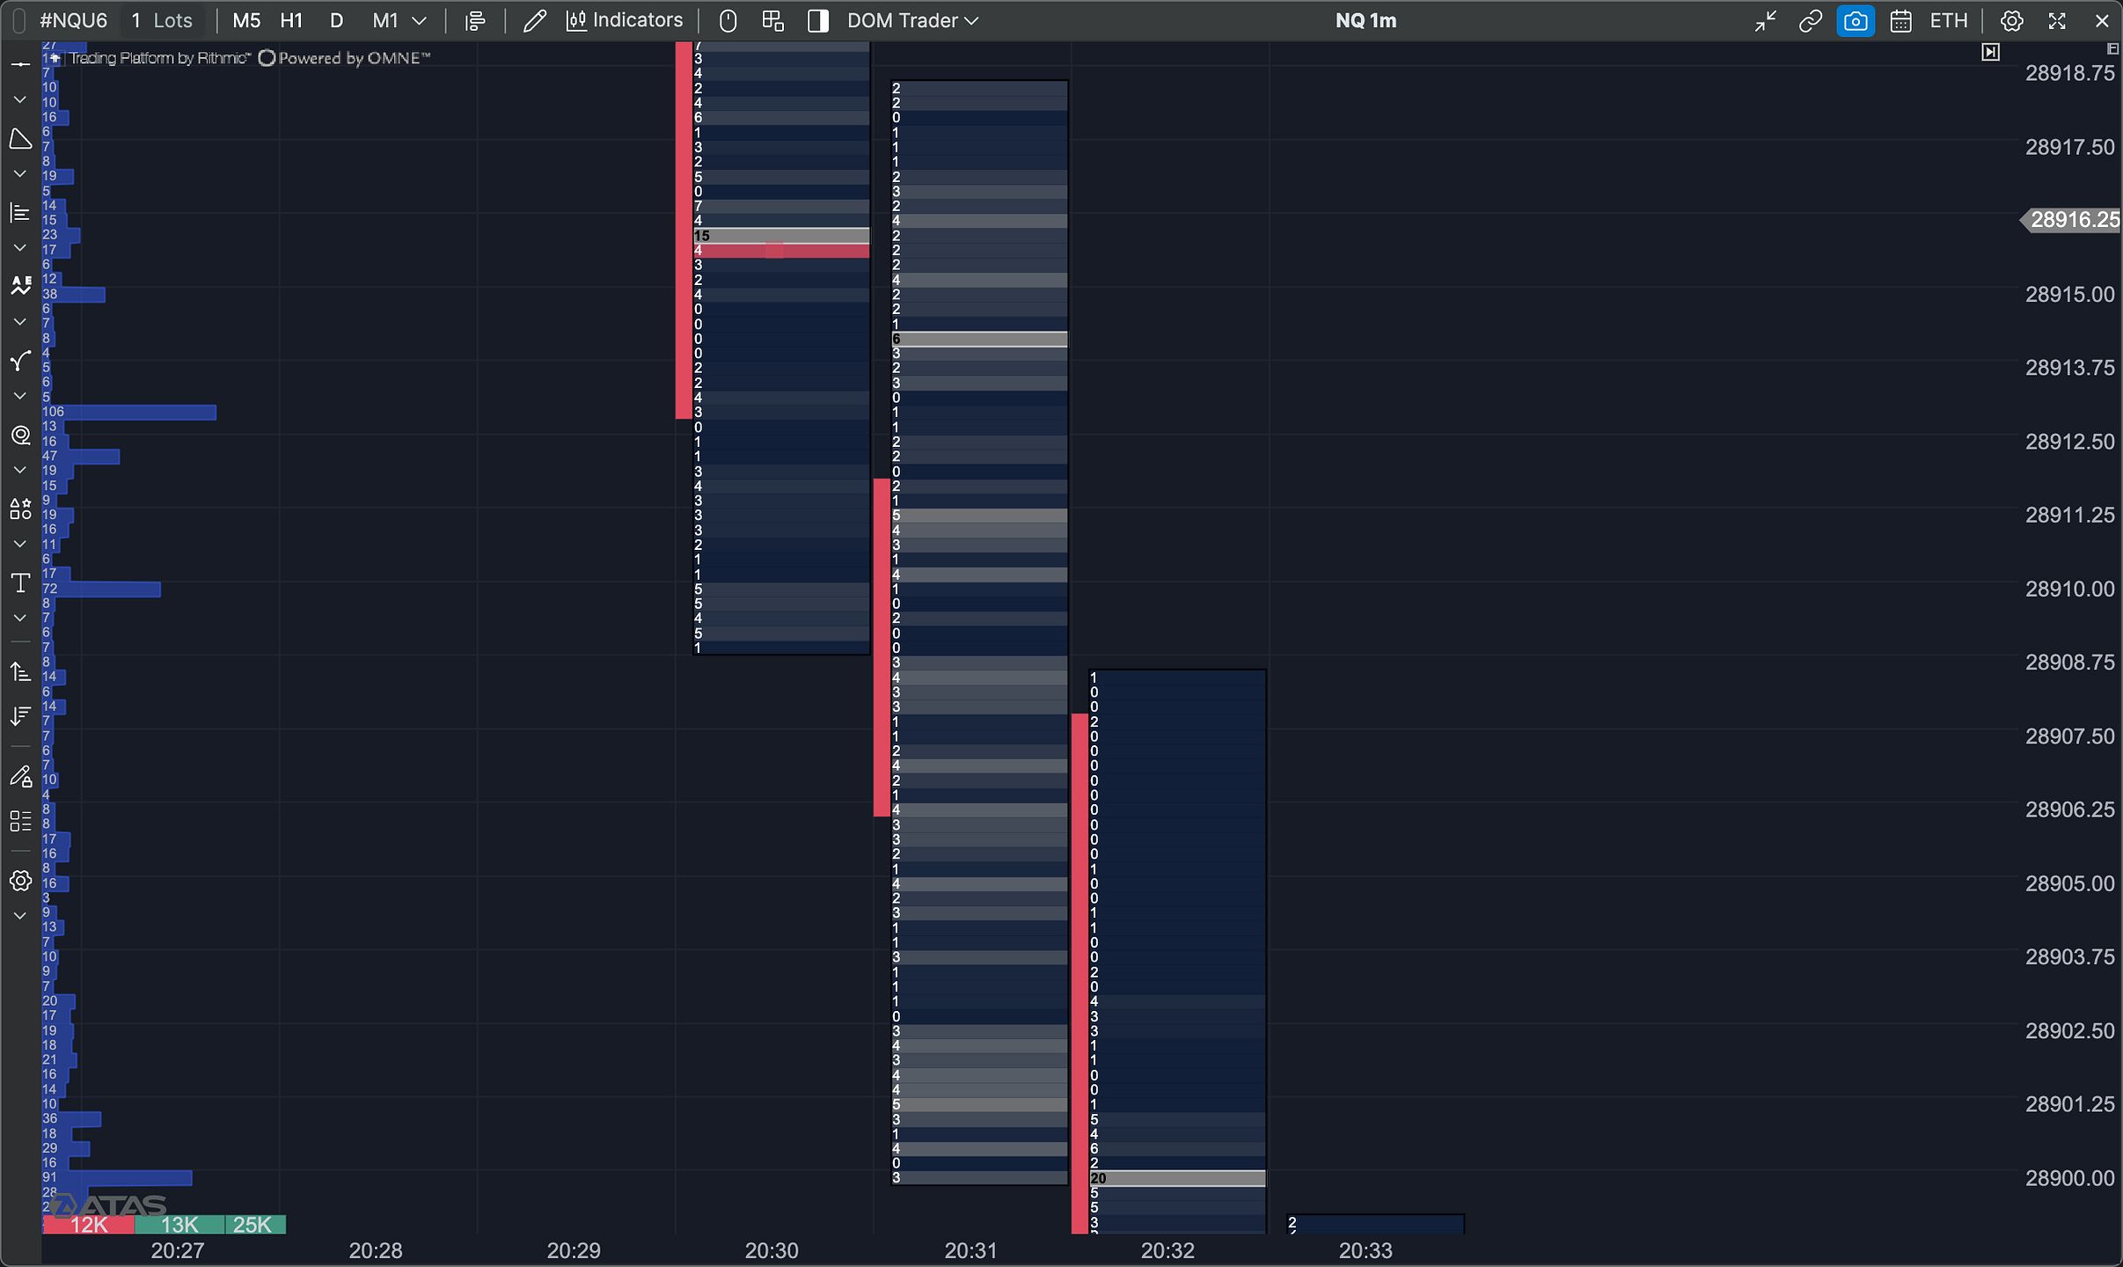Click the link chart icon
The image size is (2123, 1267).
1810,21
